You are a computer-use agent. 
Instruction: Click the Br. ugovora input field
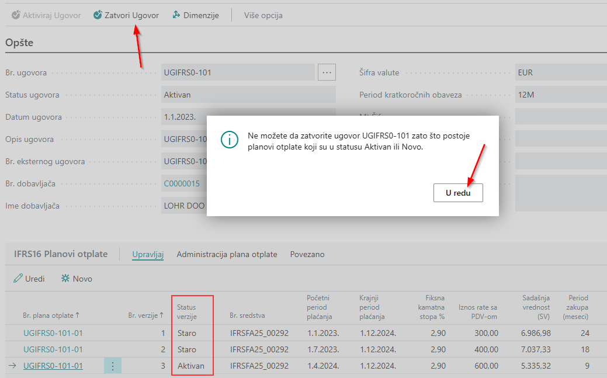pyautogui.click(x=238, y=72)
